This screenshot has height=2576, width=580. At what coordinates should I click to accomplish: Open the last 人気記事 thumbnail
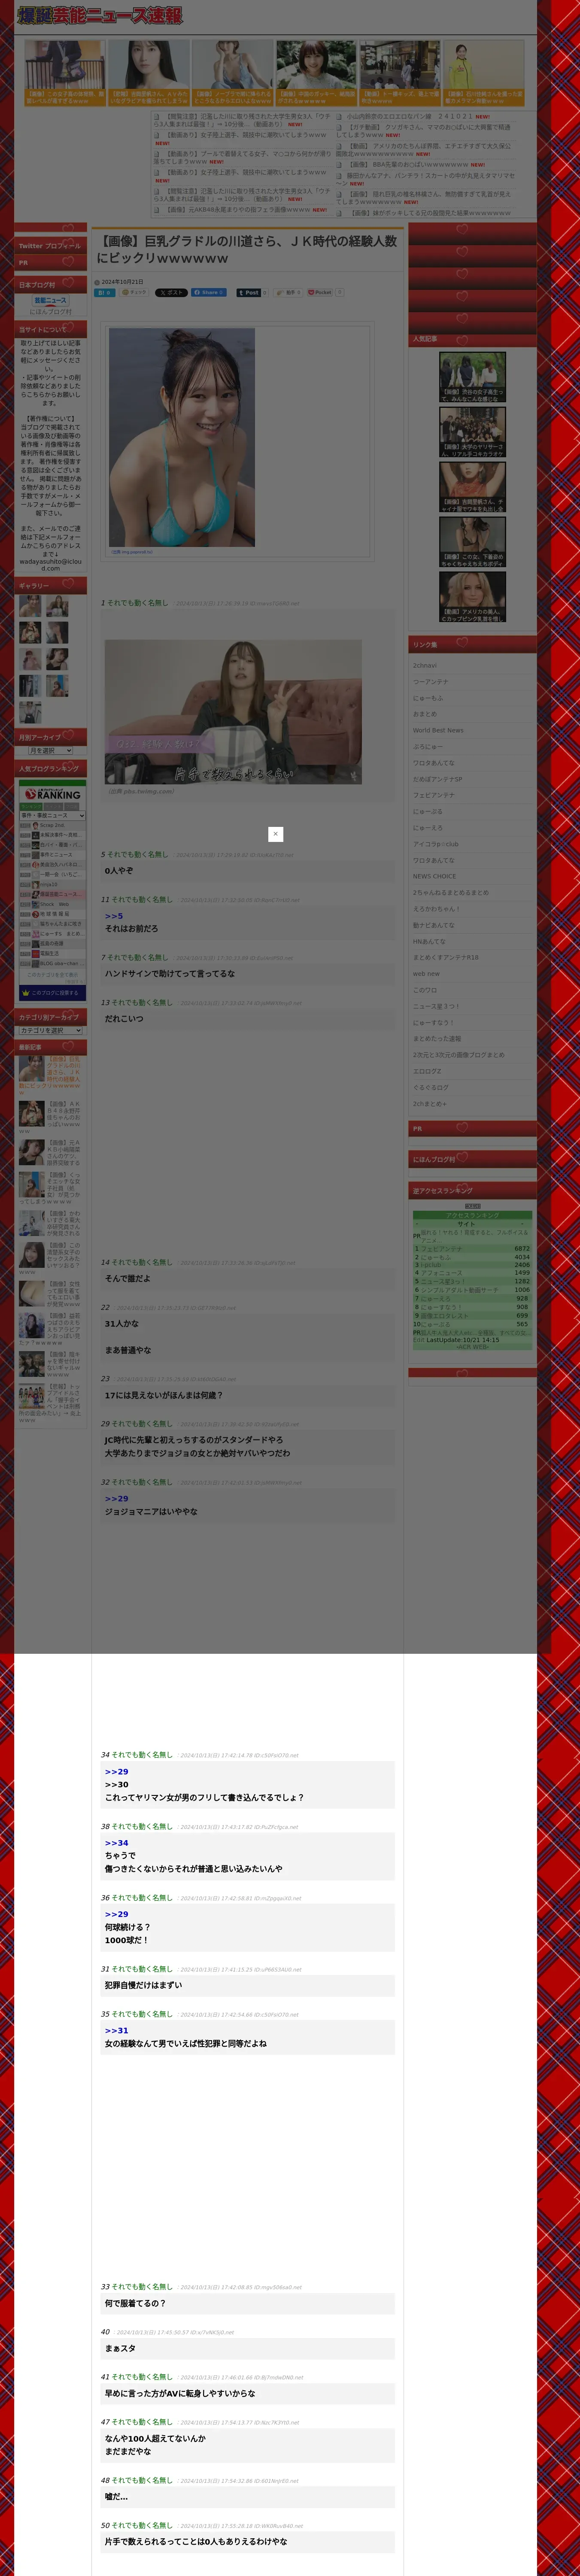472,597
